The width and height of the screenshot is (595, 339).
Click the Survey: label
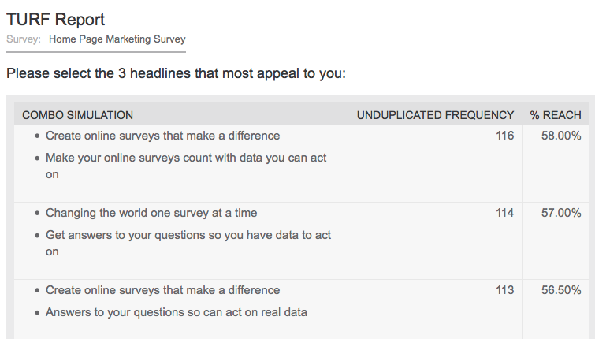(x=24, y=39)
